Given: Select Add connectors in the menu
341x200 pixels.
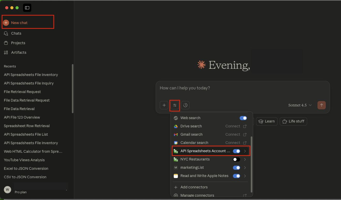Looking at the screenshot, I should pyautogui.click(x=194, y=187).
